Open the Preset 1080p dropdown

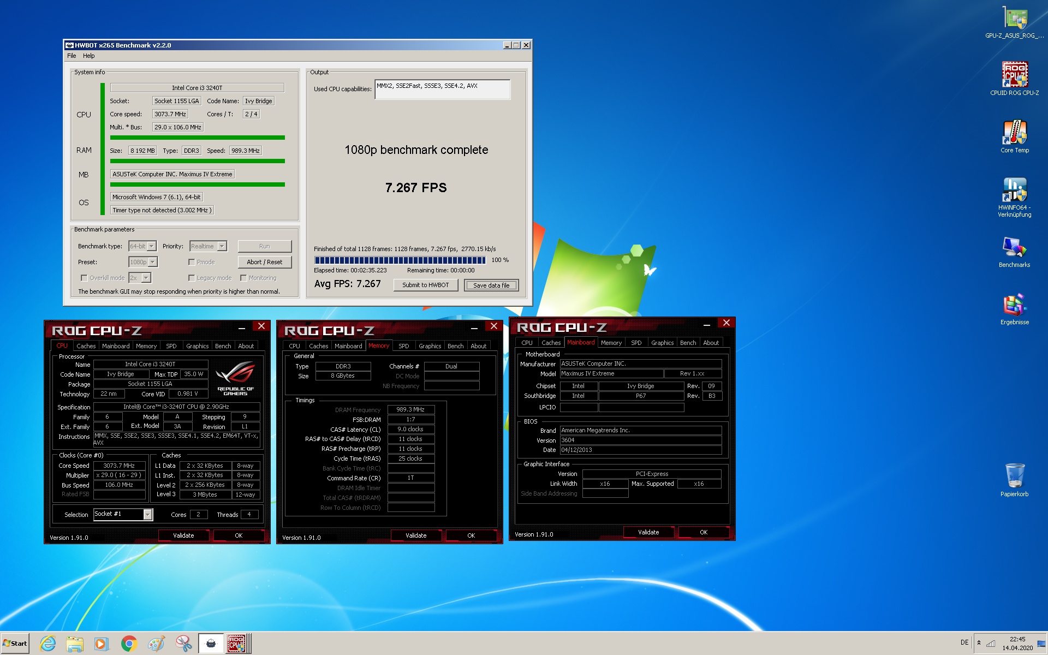point(143,262)
